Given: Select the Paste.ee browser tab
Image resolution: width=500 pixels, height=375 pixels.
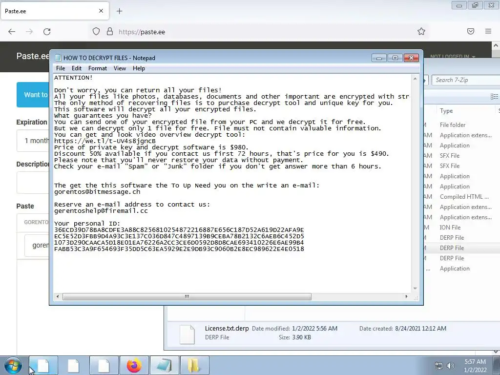Looking at the screenshot, I should pyautogui.click(x=55, y=11).
